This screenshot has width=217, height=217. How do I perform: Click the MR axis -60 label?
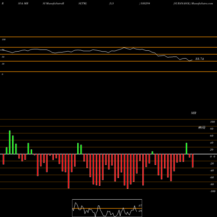click(212, 178)
